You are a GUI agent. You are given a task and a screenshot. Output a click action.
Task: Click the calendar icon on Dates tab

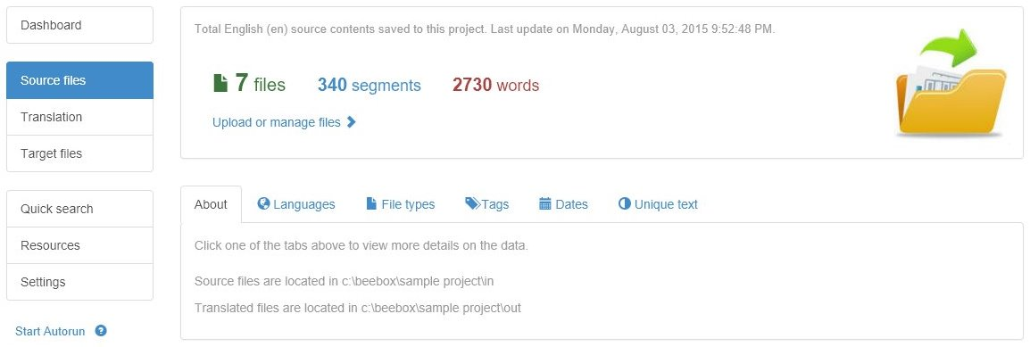544,203
